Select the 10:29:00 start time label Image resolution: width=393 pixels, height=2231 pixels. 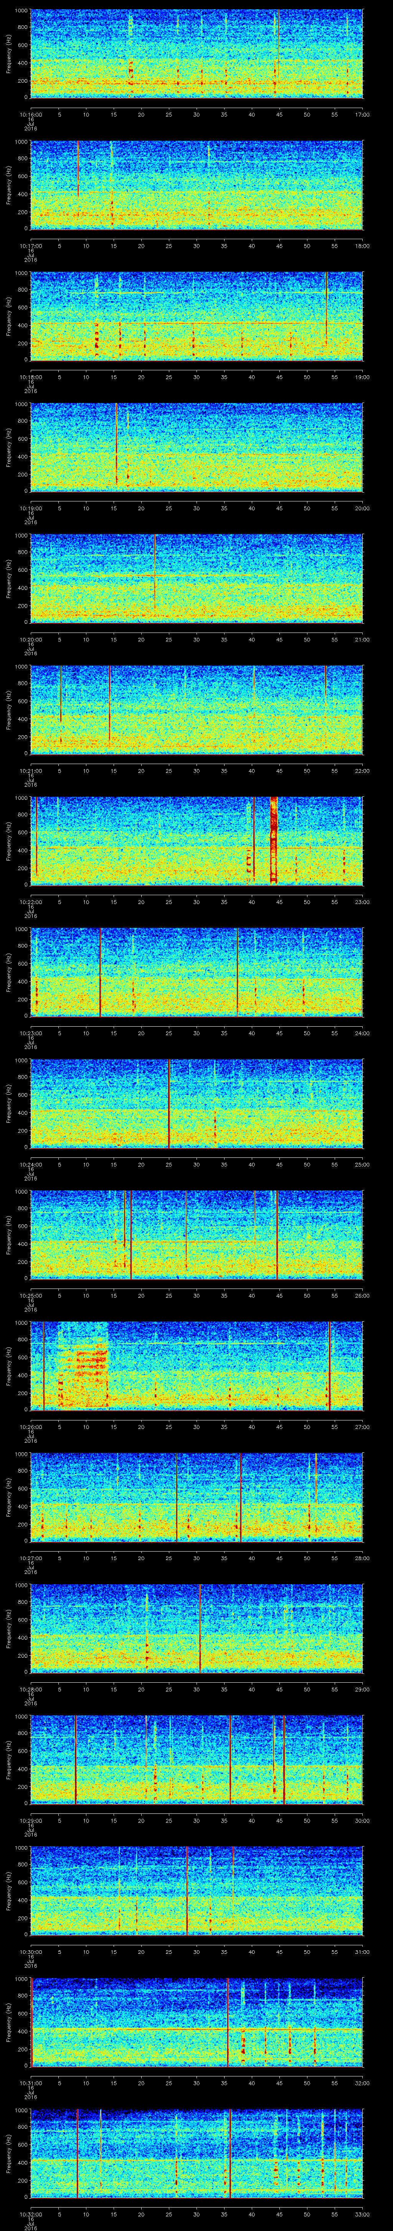click(x=30, y=1820)
